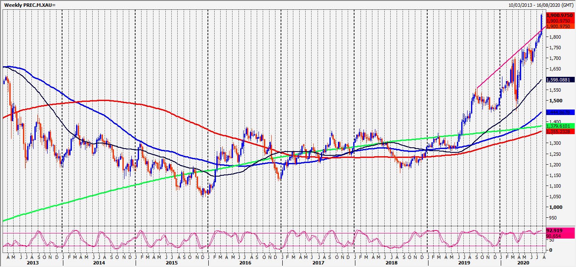Viewport: 576px width, 267px height.
Task: Click the Weekly PREC.M.XAU= chart title
Action: (x=30, y=5)
